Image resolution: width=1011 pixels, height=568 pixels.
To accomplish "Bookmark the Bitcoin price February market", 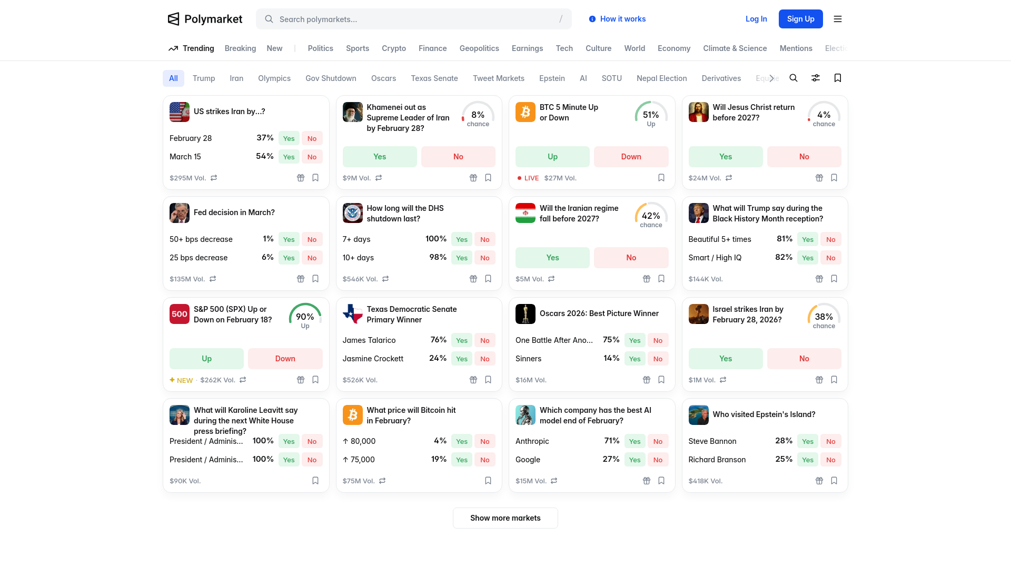I will click(488, 481).
